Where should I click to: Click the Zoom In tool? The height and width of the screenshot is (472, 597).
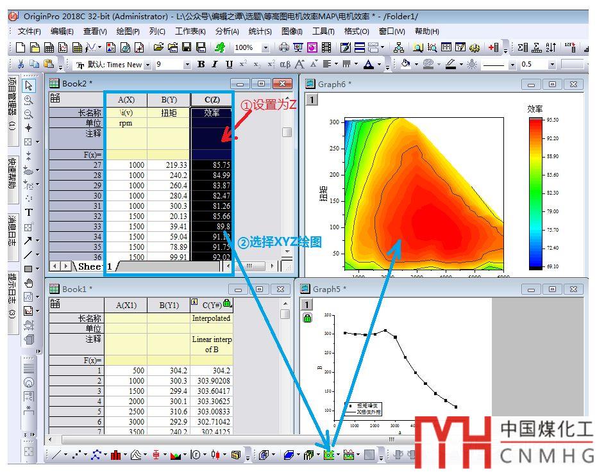pos(29,100)
